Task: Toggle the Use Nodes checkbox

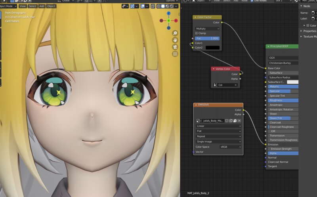Action: 252,1
